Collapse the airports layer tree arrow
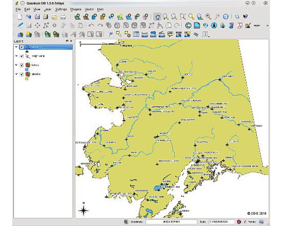This screenshot has width=282, height=226. pos(16,47)
